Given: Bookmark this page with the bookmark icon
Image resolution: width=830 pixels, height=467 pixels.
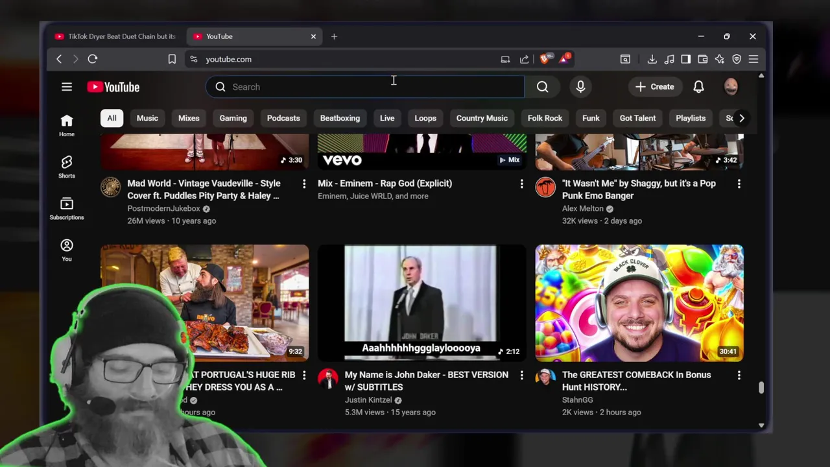Looking at the screenshot, I should tap(172, 59).
